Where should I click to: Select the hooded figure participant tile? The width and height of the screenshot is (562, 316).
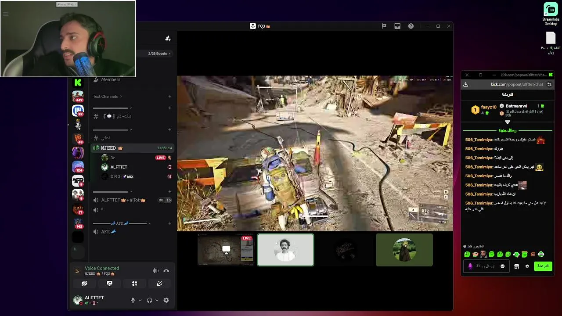(x=404, y=250)
